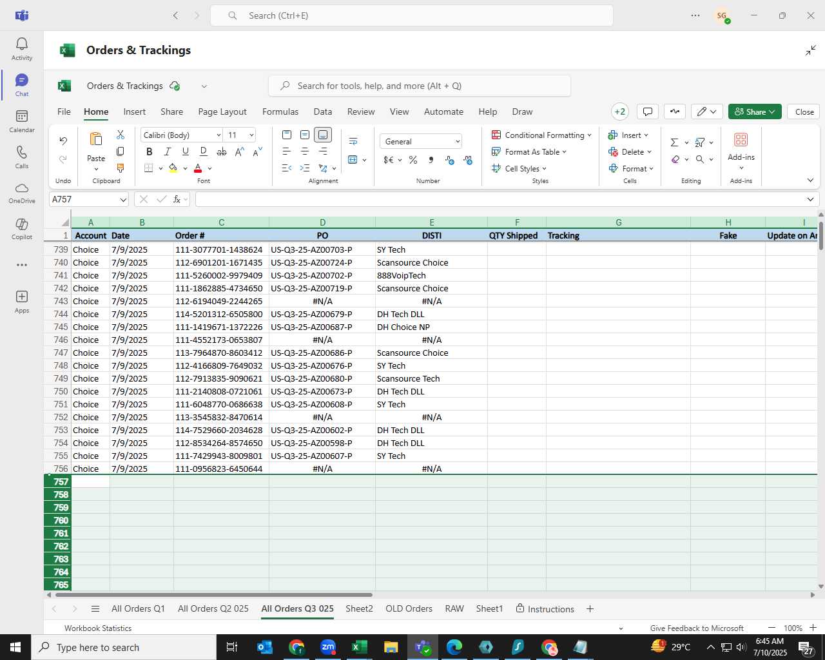Open the General number format dropdown
Image resolution: width=825 pixels, height=660 pixels.
[x=458, y=141]
